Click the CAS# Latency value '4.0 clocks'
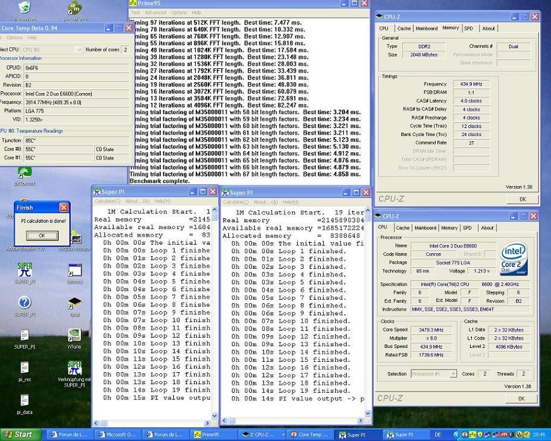 pos(471,101)
